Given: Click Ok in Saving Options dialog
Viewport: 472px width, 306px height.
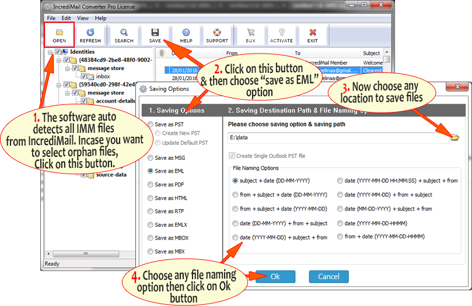Looking at the screenshot, I should click(275, 276).
